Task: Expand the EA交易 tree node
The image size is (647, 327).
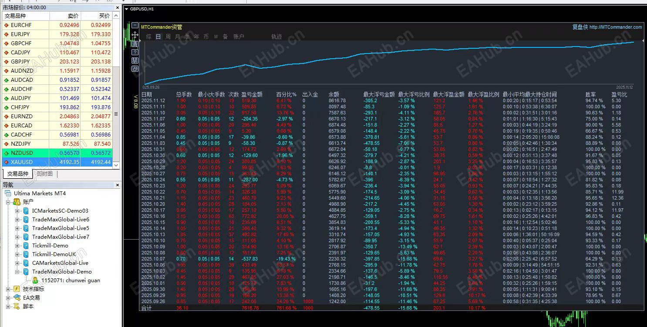Action: tap(8, 298)
